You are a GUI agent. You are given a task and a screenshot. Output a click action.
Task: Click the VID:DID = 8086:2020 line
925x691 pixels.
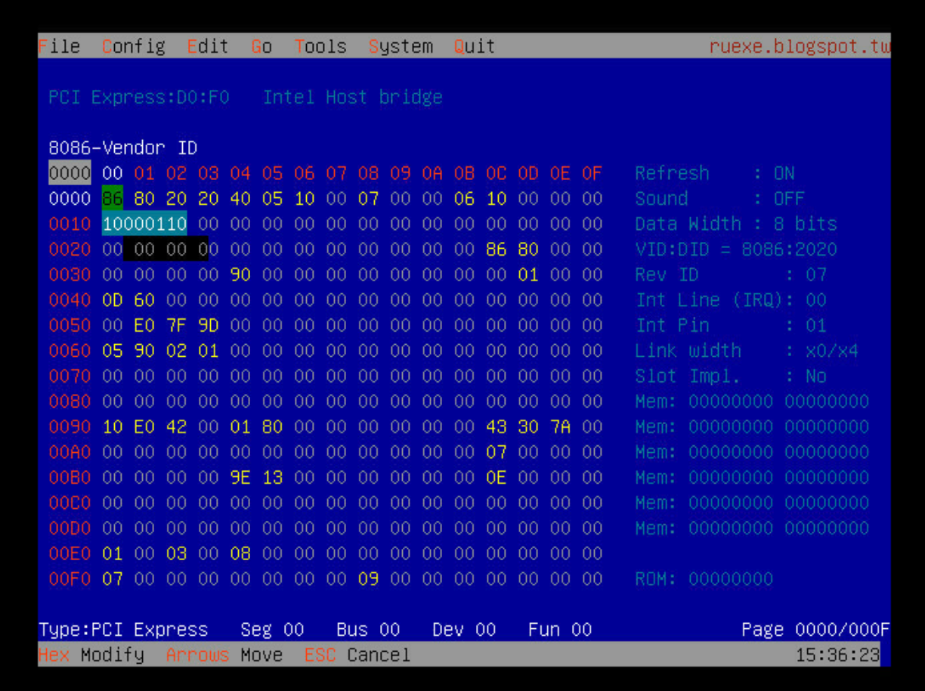pos(736,249)
